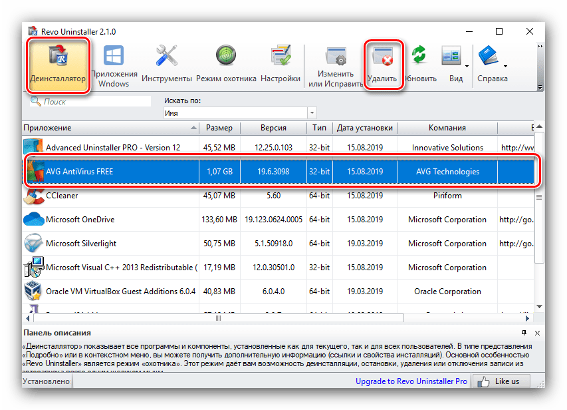Viewport: 567px width, 410px height.
Task: Open the View (Вид) toolbar button
Action: point(452,65)
